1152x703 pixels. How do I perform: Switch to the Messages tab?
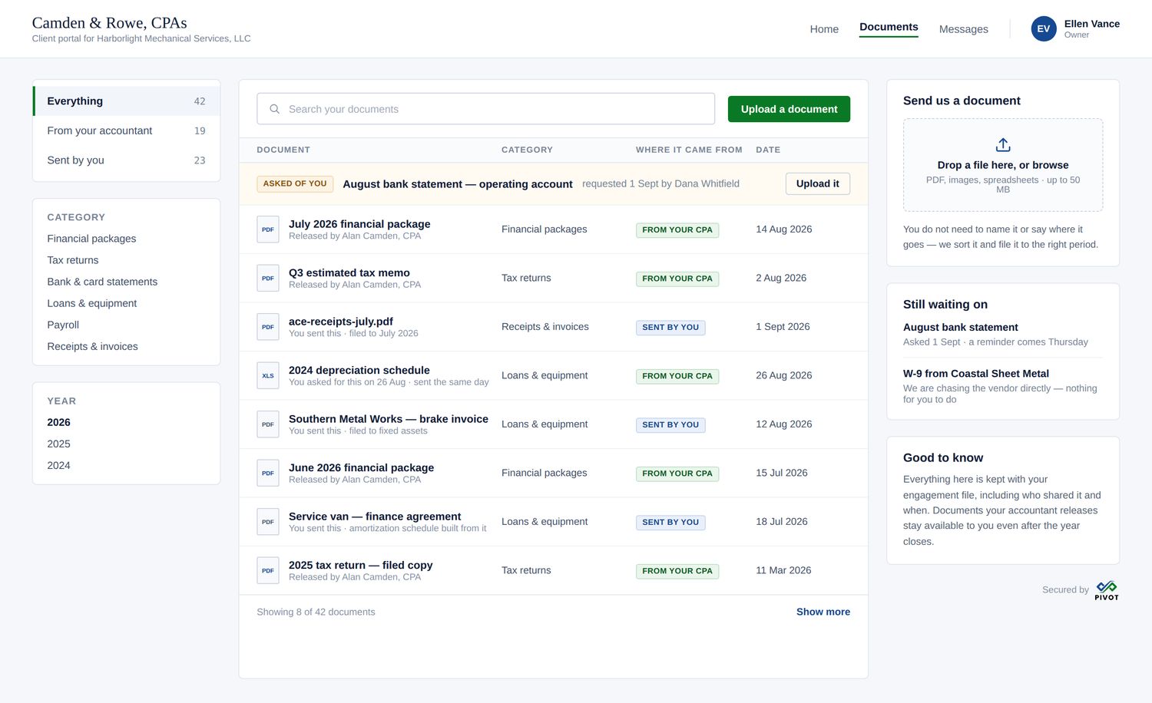pos(964,29)
